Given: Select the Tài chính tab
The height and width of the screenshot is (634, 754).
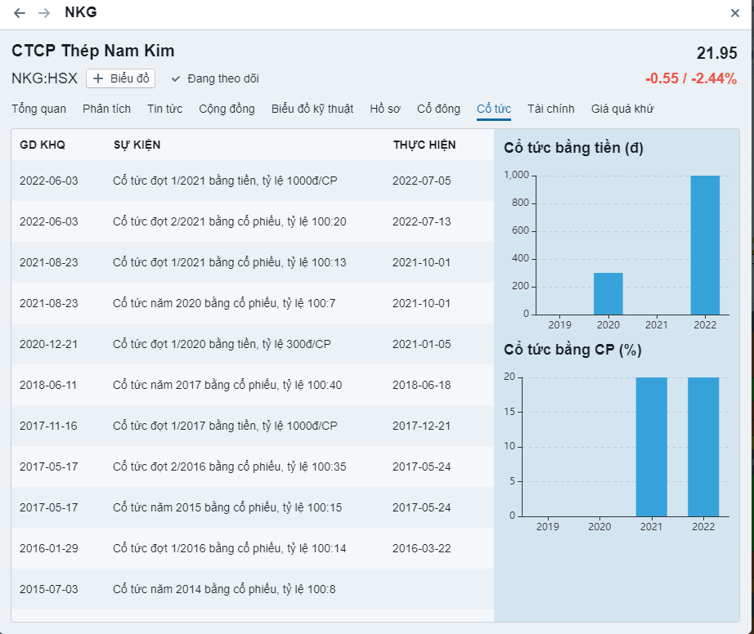Looking at the screenshot, I should click(550, 109).
